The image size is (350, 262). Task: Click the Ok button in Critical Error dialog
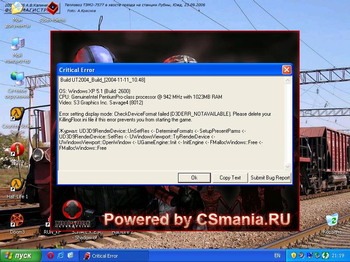[194, 178]
